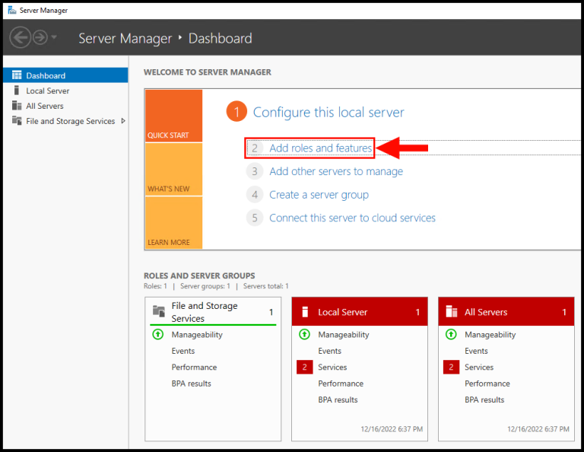Click Connect this server to cloud services
Viewport: 584px width, 452px height.
coord(352,218)
